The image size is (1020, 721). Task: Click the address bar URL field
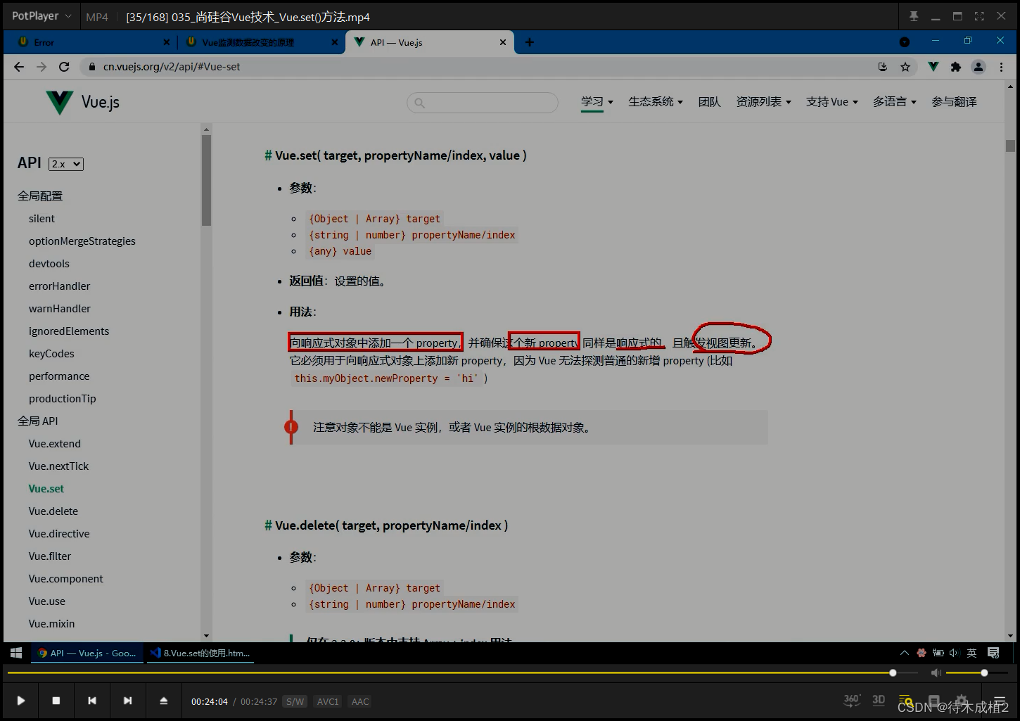pos(478,67)
